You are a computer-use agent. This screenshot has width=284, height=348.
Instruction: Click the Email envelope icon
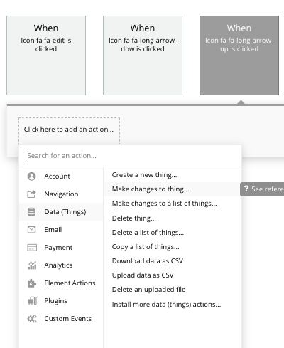[x=31, y=230]
